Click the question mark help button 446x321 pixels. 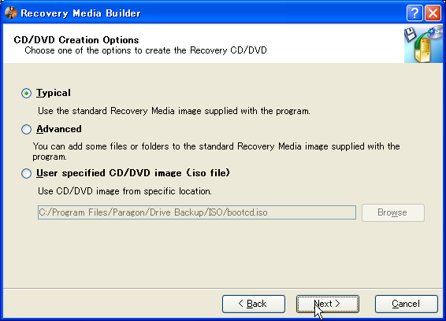point(414,13)
